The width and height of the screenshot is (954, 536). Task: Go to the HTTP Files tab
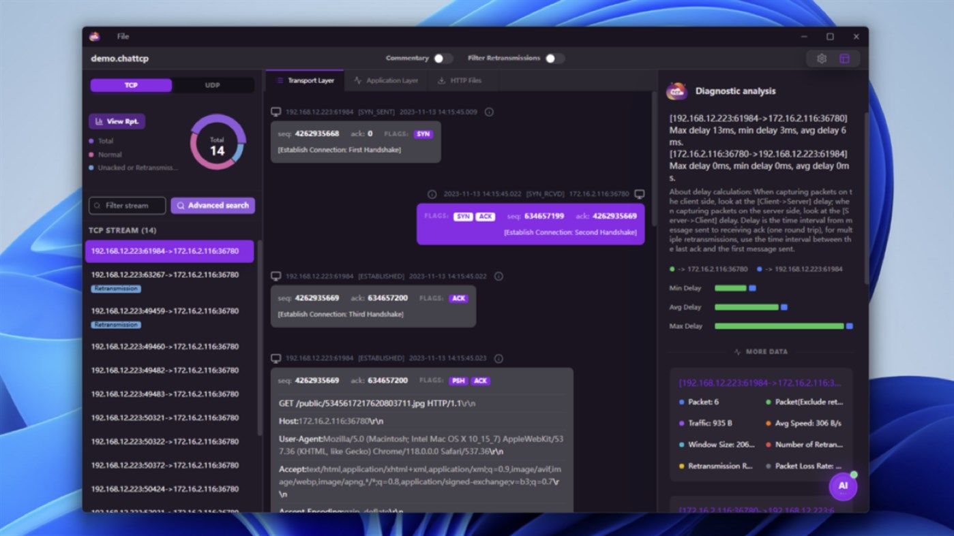point(460,80)
